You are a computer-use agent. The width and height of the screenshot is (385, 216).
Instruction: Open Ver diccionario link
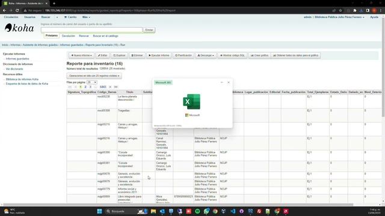click(x=14, y=69)
